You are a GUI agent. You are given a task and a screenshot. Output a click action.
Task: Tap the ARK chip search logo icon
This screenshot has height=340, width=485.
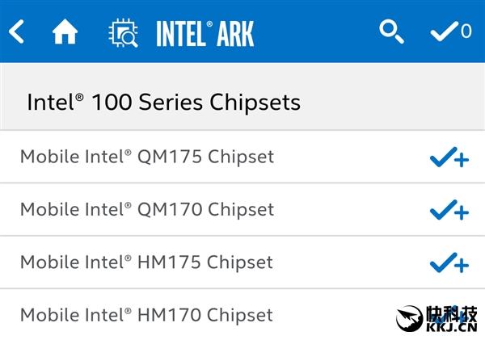[x=123, y=32]
